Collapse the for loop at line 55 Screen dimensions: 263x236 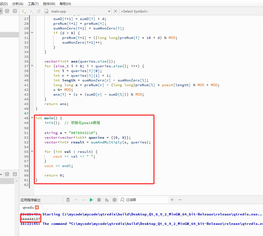[x=32, y=151]
